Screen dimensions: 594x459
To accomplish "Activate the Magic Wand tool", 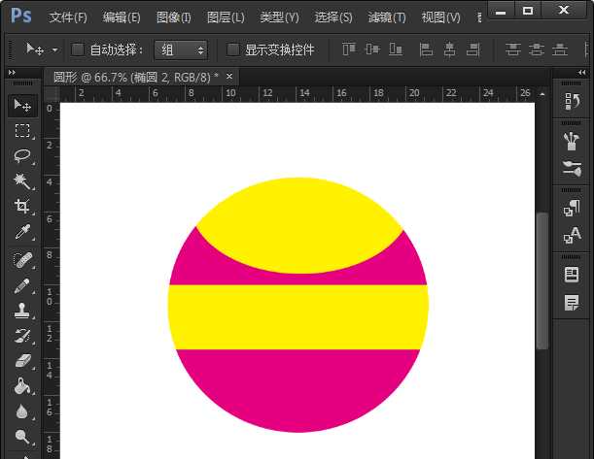I will pyautogui.click(x=21, y=181).
